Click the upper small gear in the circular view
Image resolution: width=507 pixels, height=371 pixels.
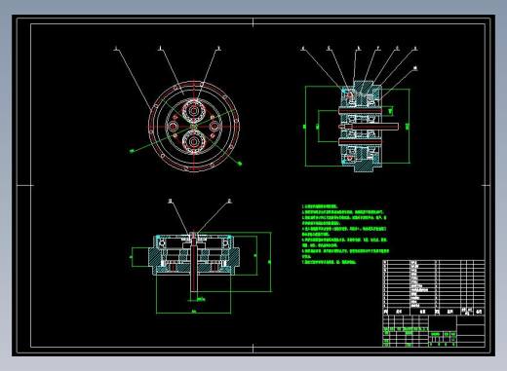coord(194,111)
